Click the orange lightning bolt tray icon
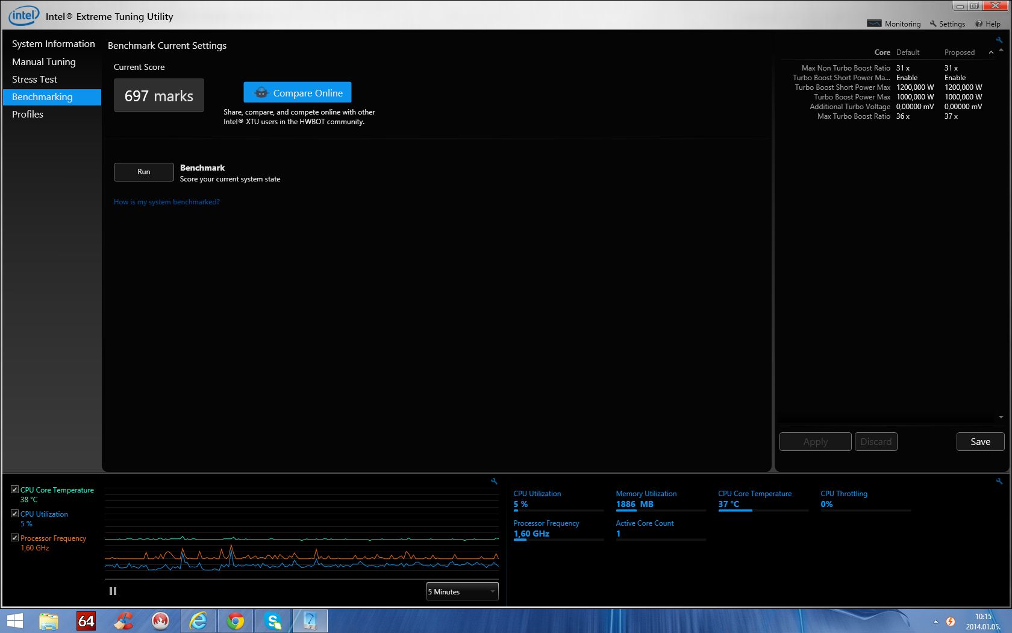 pos(951,622)
